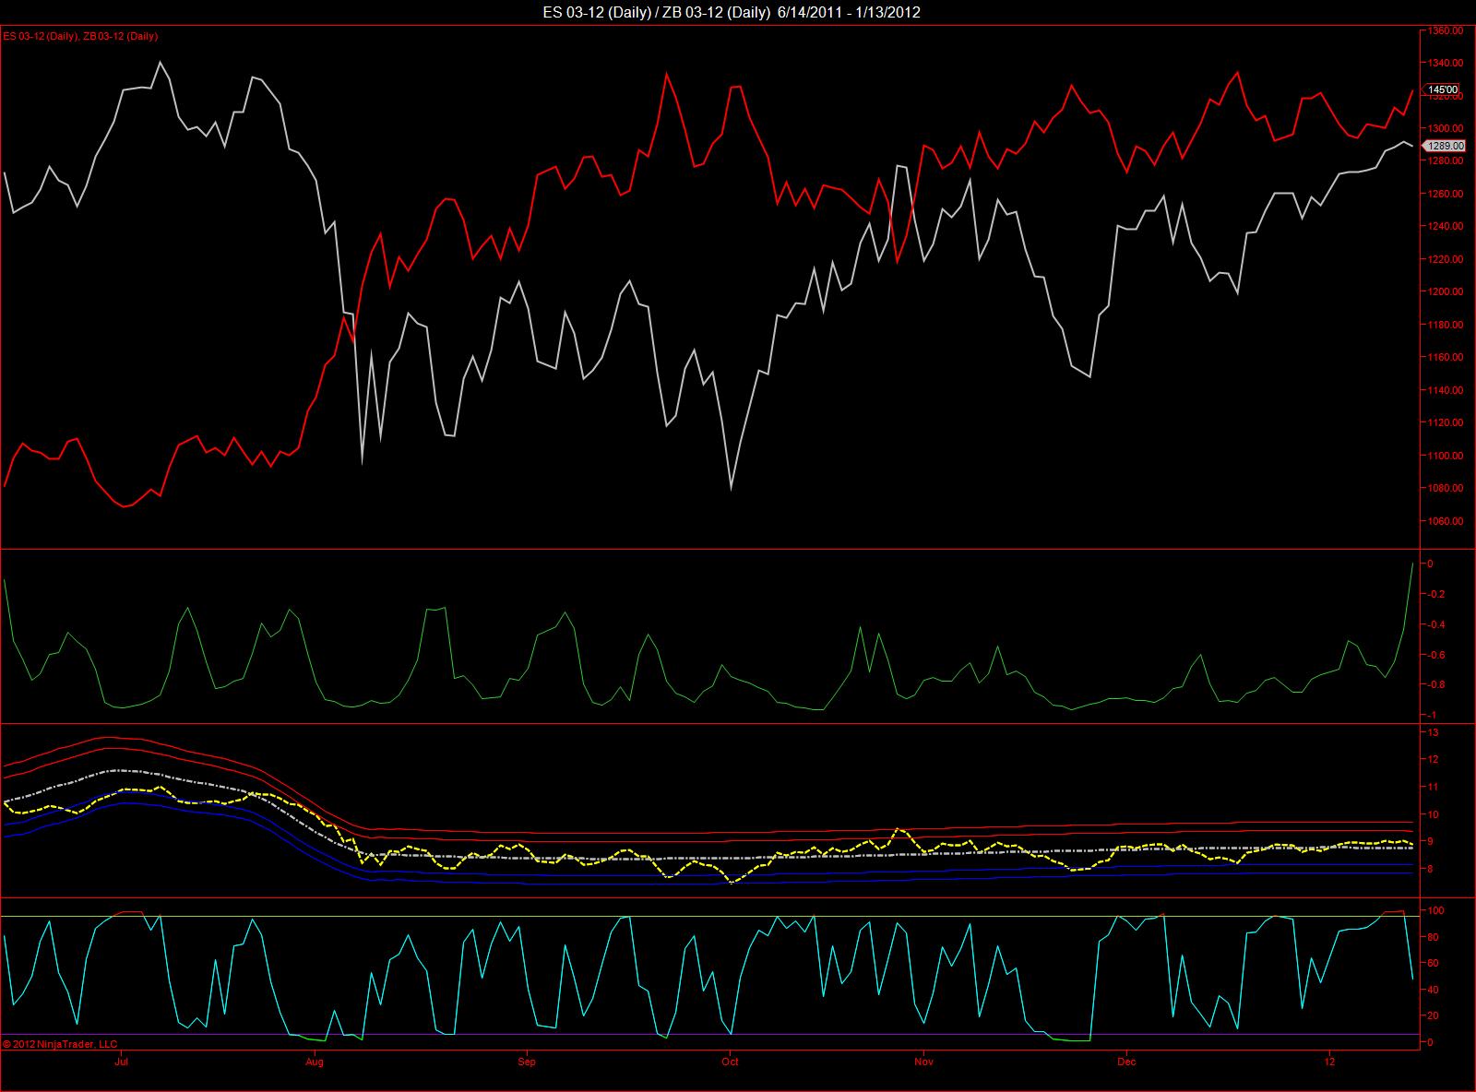Screen dimensions: 1476x1092
Task: Click the Sep label on the time axis
Action: click(x=527, y=1062)
